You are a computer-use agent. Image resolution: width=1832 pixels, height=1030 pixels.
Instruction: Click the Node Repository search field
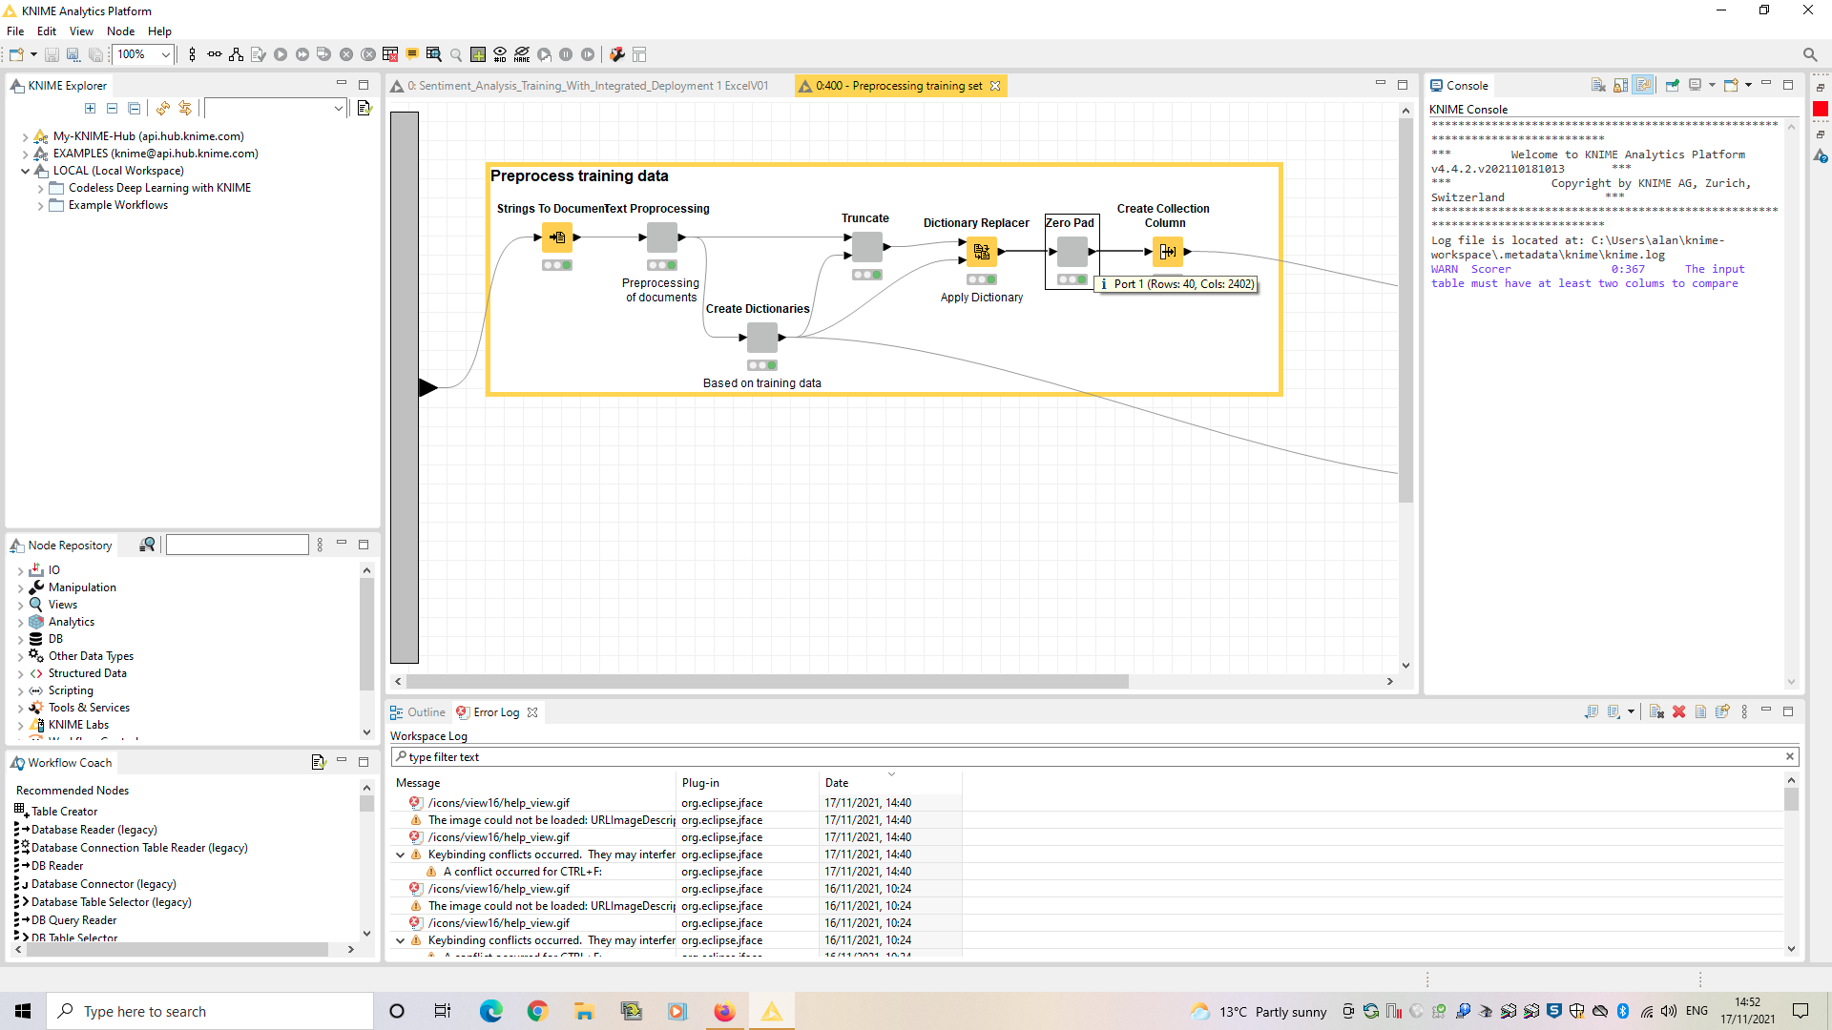click(x=238, y=545)
